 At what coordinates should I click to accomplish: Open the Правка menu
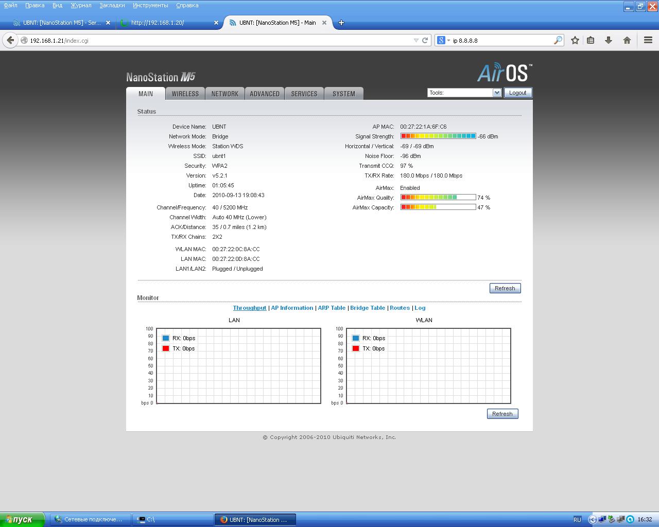click(34, 5)
